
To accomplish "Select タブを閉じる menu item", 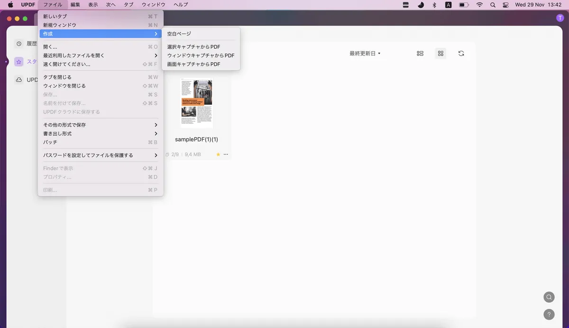I will click(x=101, y=77).
